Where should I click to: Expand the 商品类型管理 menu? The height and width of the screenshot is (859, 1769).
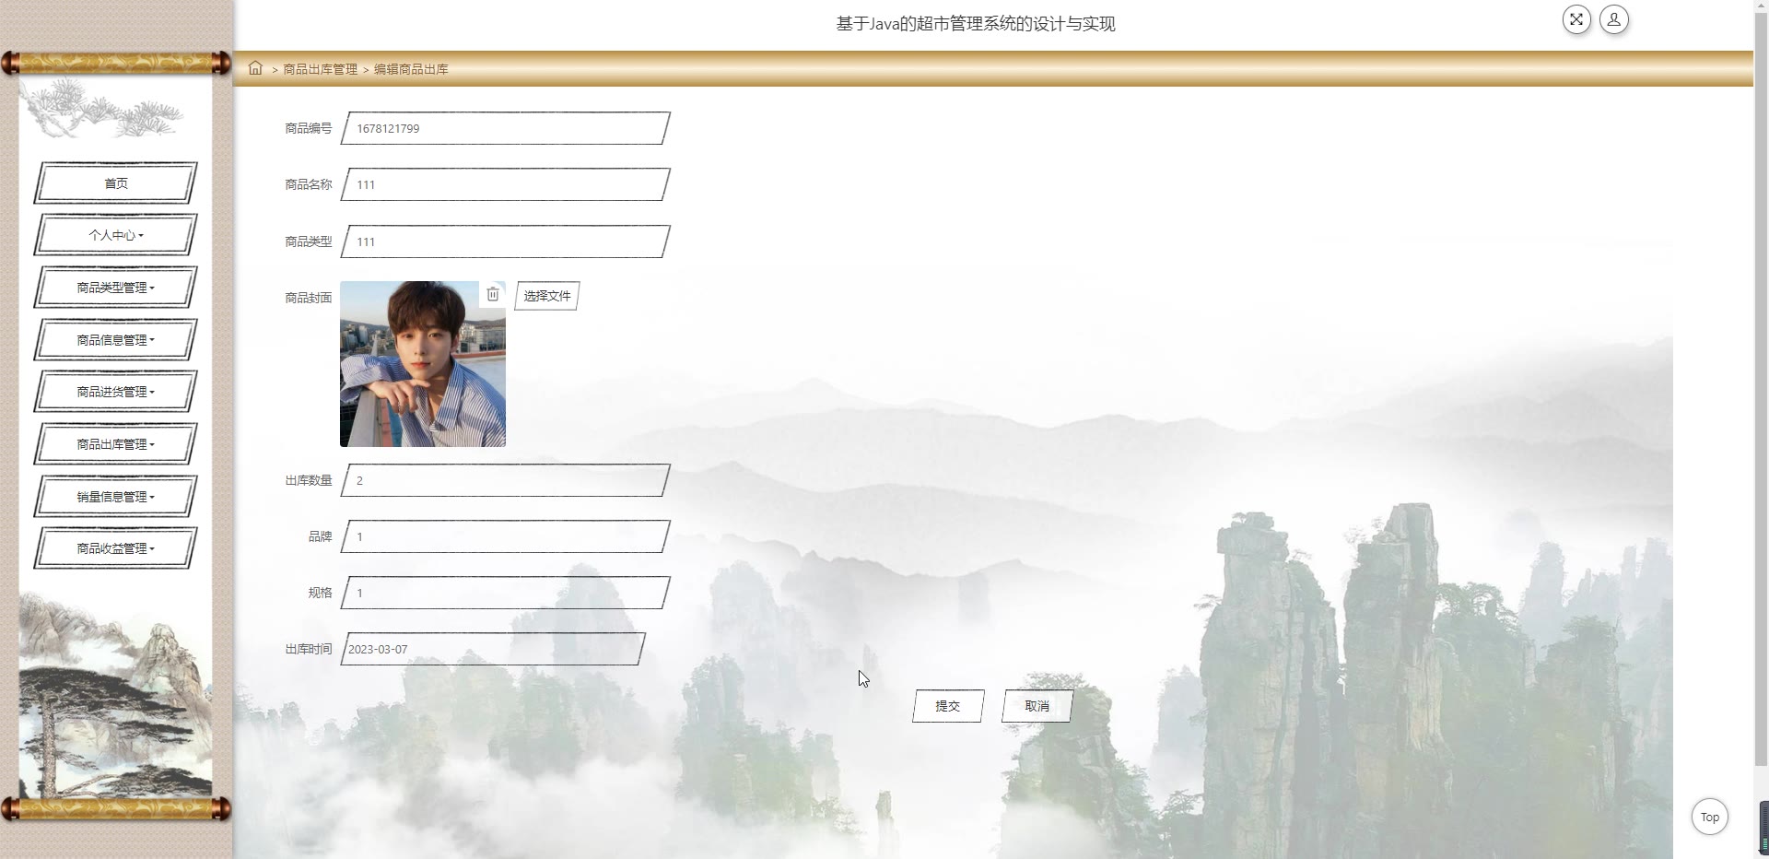[116, 288]
